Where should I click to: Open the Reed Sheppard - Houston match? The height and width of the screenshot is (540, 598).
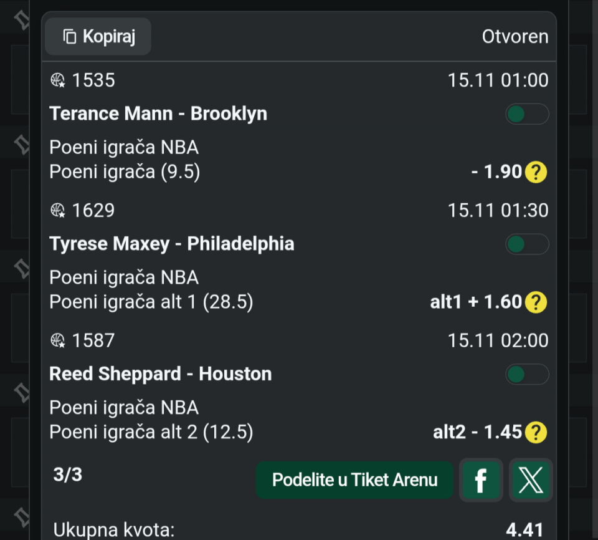click(161, 374)
